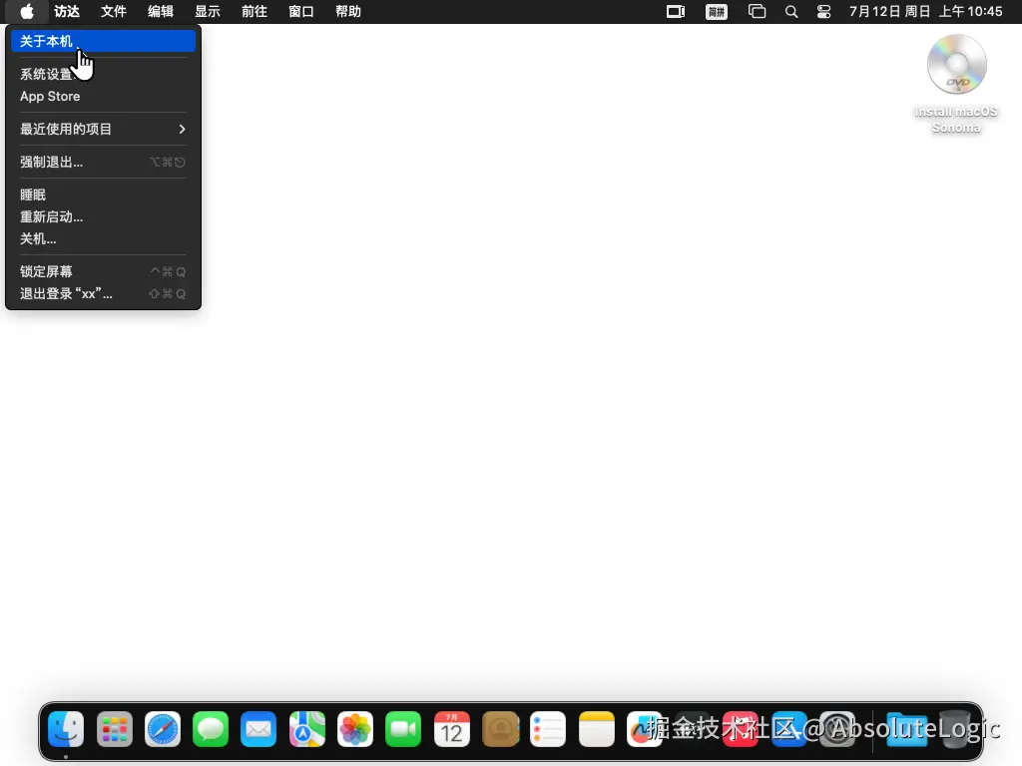Open Freeform app in Dock
This screenshot has width=1022, height=766.
pos(645,729)
